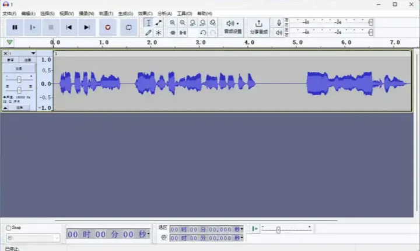This screenshot has width=420, height=251.
Task: Click the track gain slider handle
Action: pyautogui.click(x=19, y=79)
